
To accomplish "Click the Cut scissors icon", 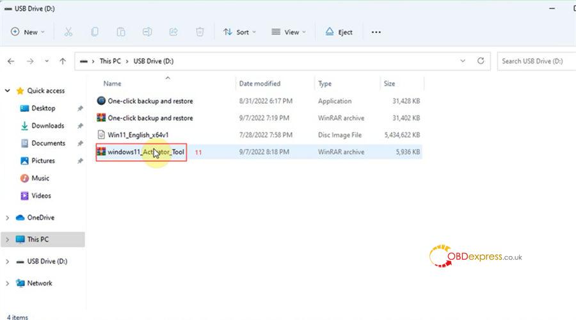I will pyautogui.click(x=68, y=32).
